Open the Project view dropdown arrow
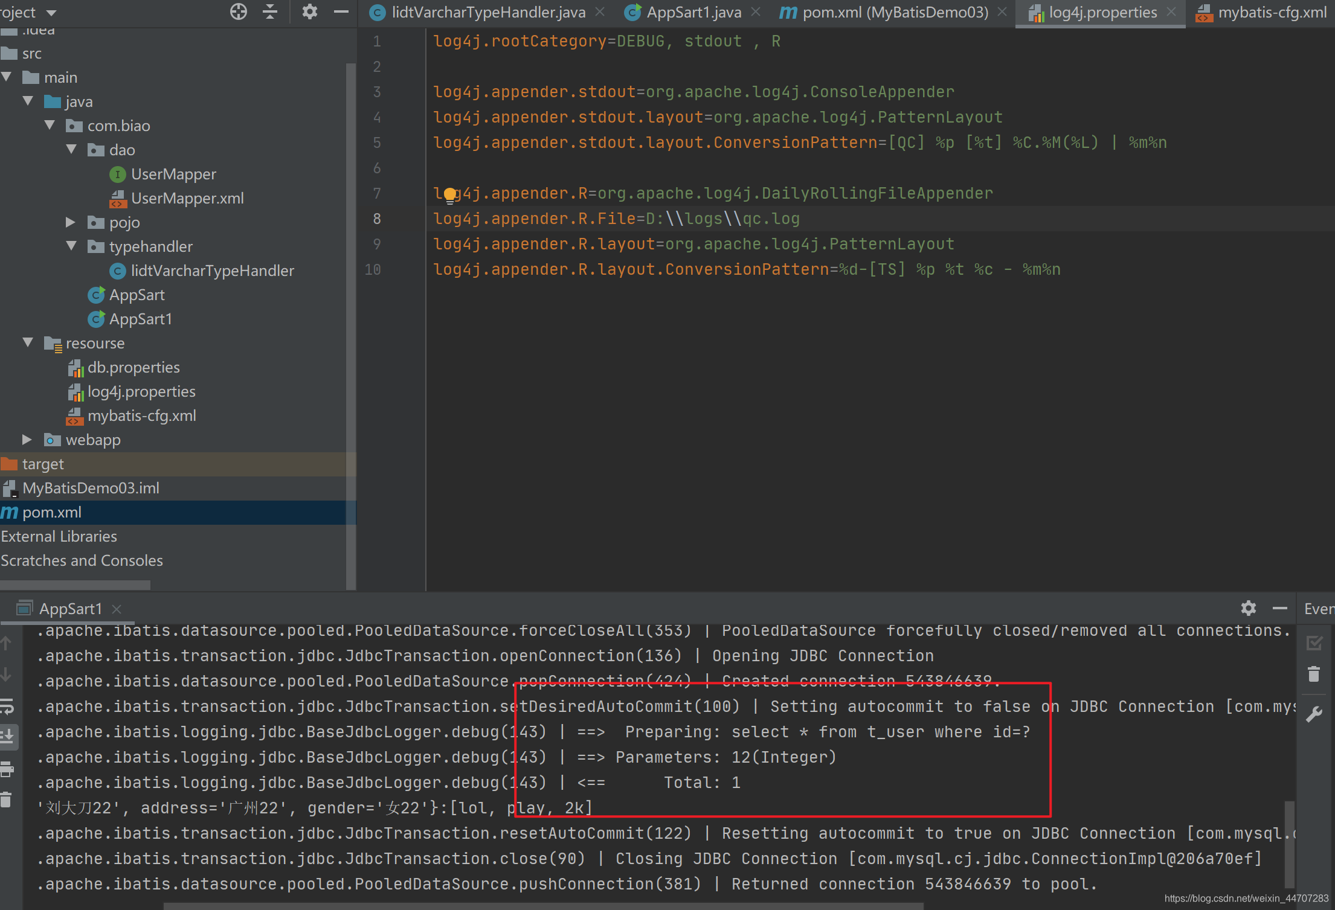The image size is (1335, 910). coord(51,13)
